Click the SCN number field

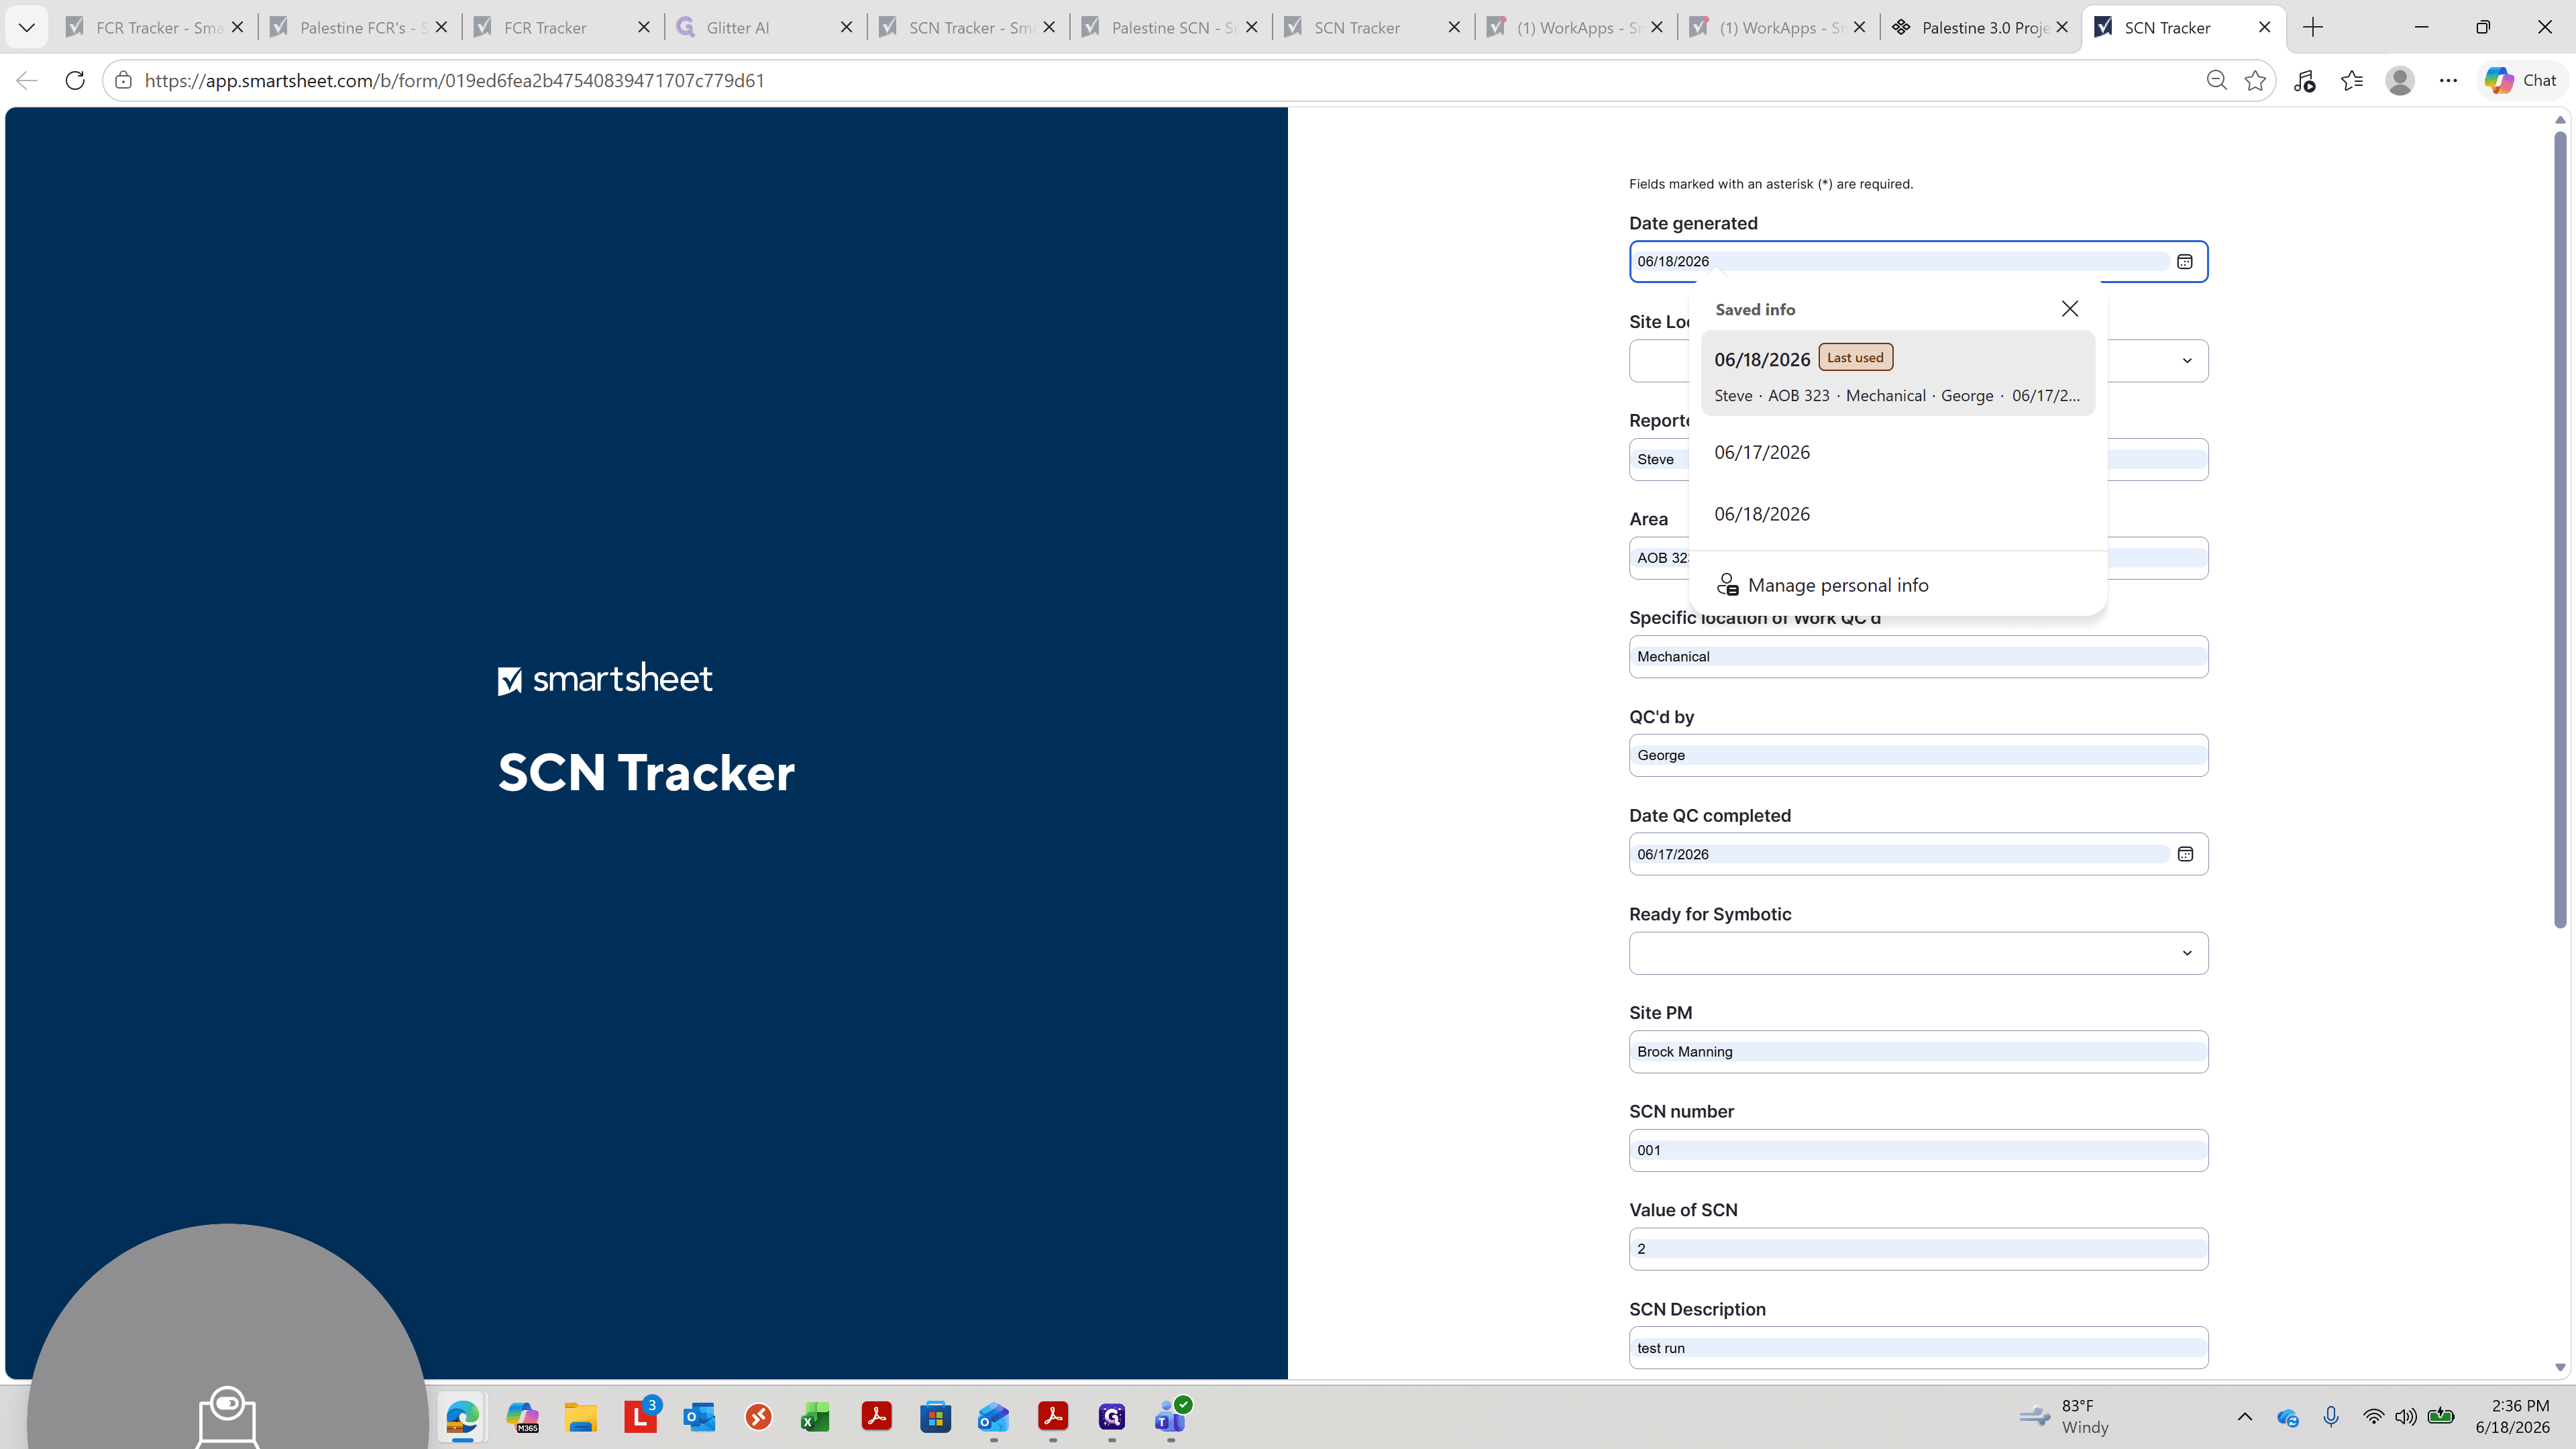point(1918,1150)
